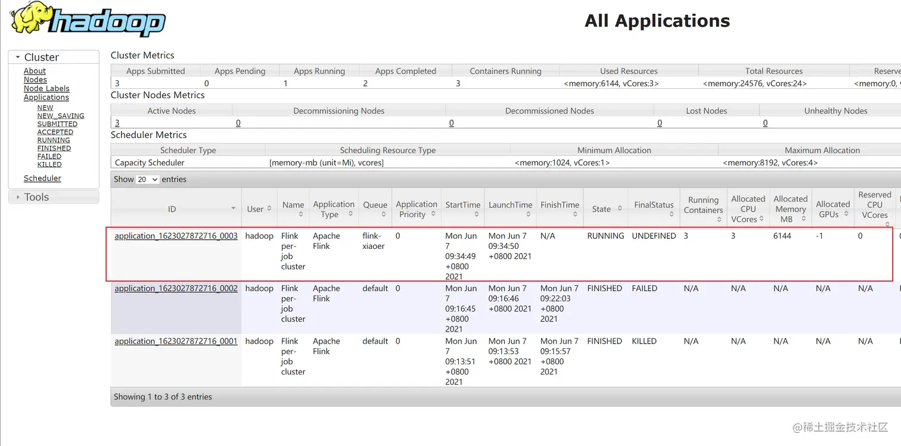Click the Apps Running header
Screen dimensions: 901x446
tap(319, 71)
